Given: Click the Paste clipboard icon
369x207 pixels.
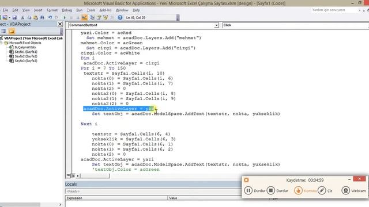Looking at the screenshot, I should pos(36,18).
